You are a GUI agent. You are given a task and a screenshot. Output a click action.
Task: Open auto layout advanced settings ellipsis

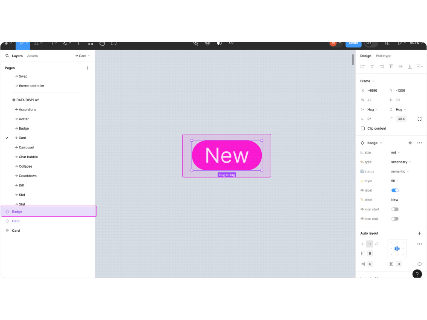point(419,244)
